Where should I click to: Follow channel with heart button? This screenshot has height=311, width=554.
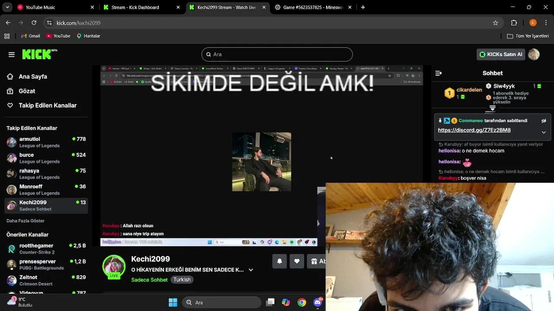[297, 261]
